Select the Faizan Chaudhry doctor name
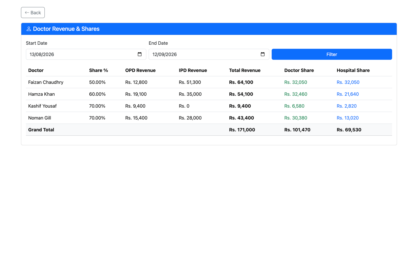The height and width of the screenshot is (261, 418). point(46,82)
